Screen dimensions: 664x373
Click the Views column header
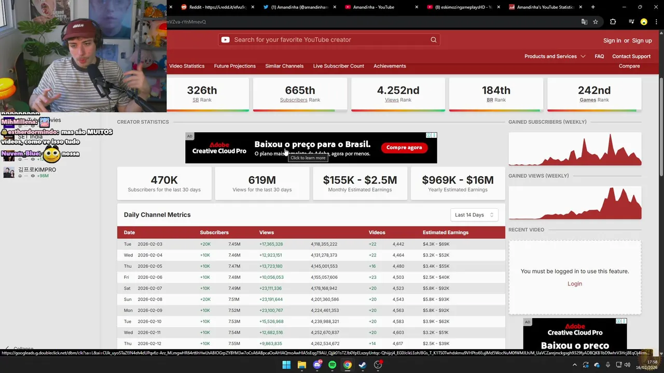[x=267, y=232]
